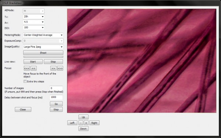221x138 pixels.
Task: Move focus far forward with >>>
Action: pos(60,68)
